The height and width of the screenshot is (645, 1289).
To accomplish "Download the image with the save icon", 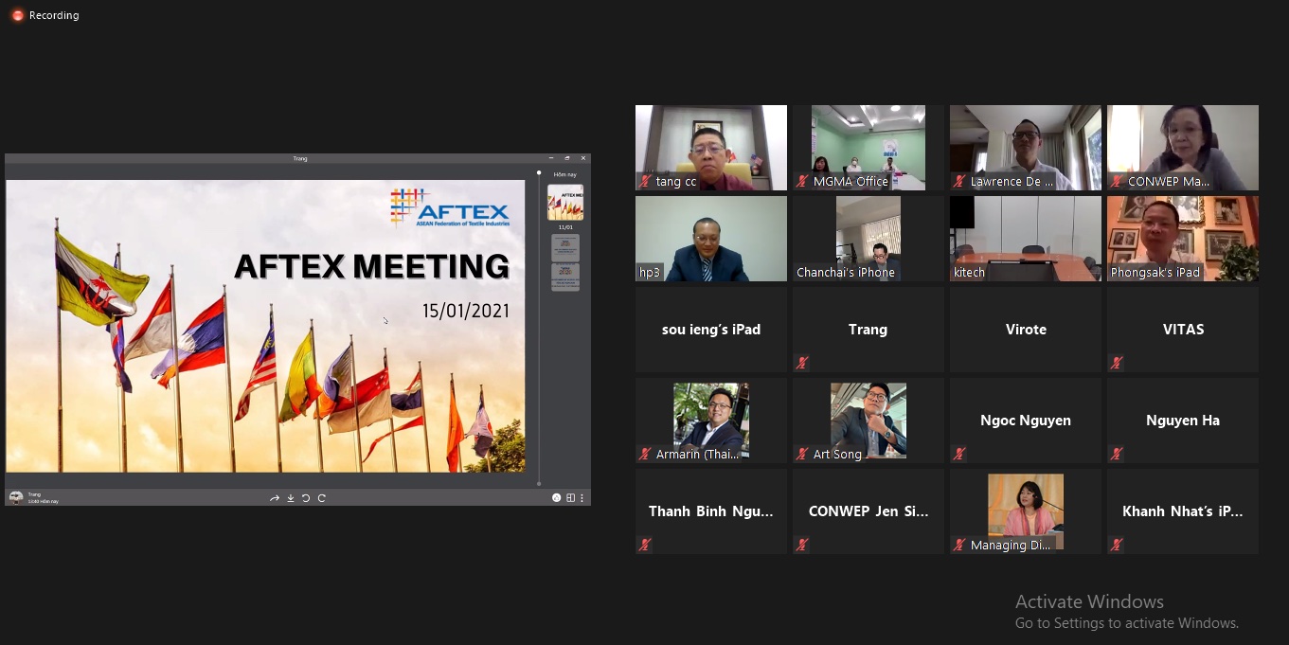I will tap(291, 498).
